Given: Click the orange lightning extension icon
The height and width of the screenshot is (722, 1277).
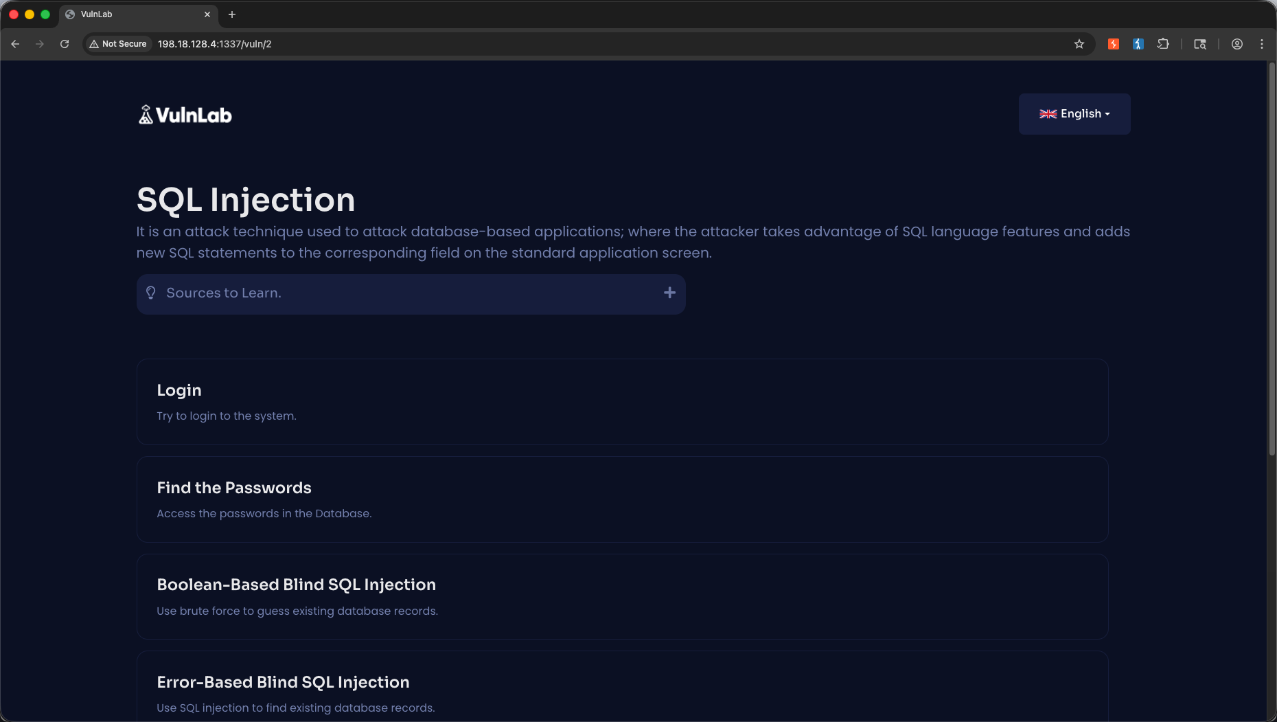Looking at the screenshot, I should pyautogui.click(x=1114, y=44).
